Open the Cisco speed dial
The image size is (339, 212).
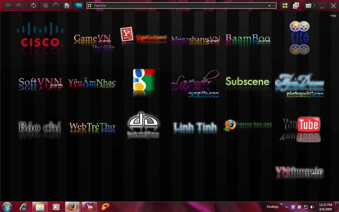point(40,38)
